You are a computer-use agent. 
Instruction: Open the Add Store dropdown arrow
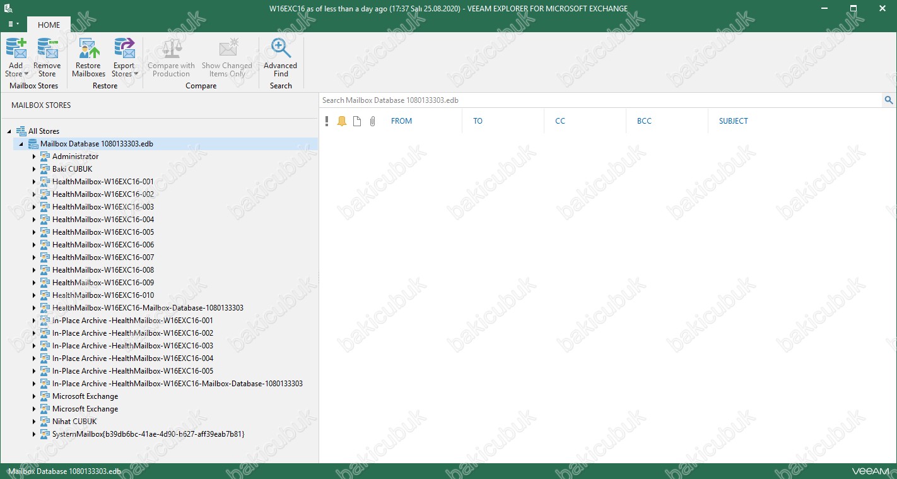click(x=26, y=74)
